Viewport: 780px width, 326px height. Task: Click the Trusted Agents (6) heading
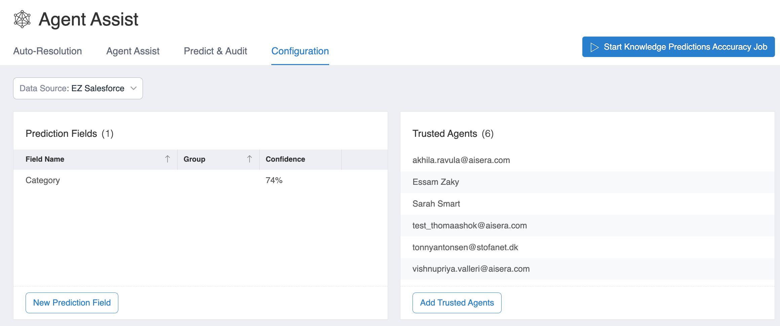(453, 134)
